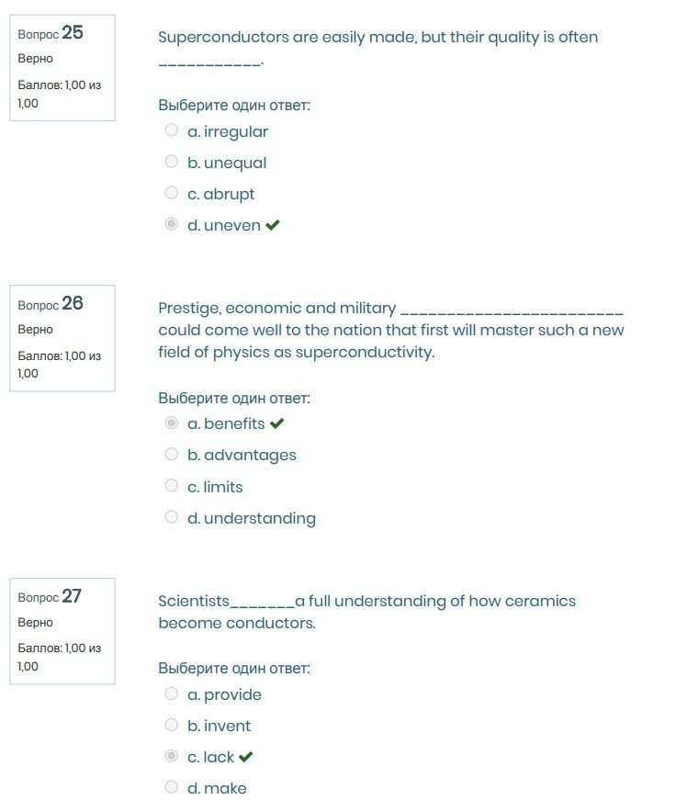Choose radio button 'b. advantages'

click(171, 454)
